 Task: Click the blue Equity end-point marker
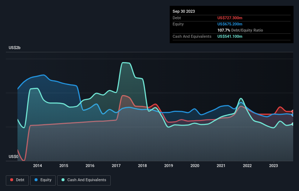pyautogui.click(x=293, y=115)
